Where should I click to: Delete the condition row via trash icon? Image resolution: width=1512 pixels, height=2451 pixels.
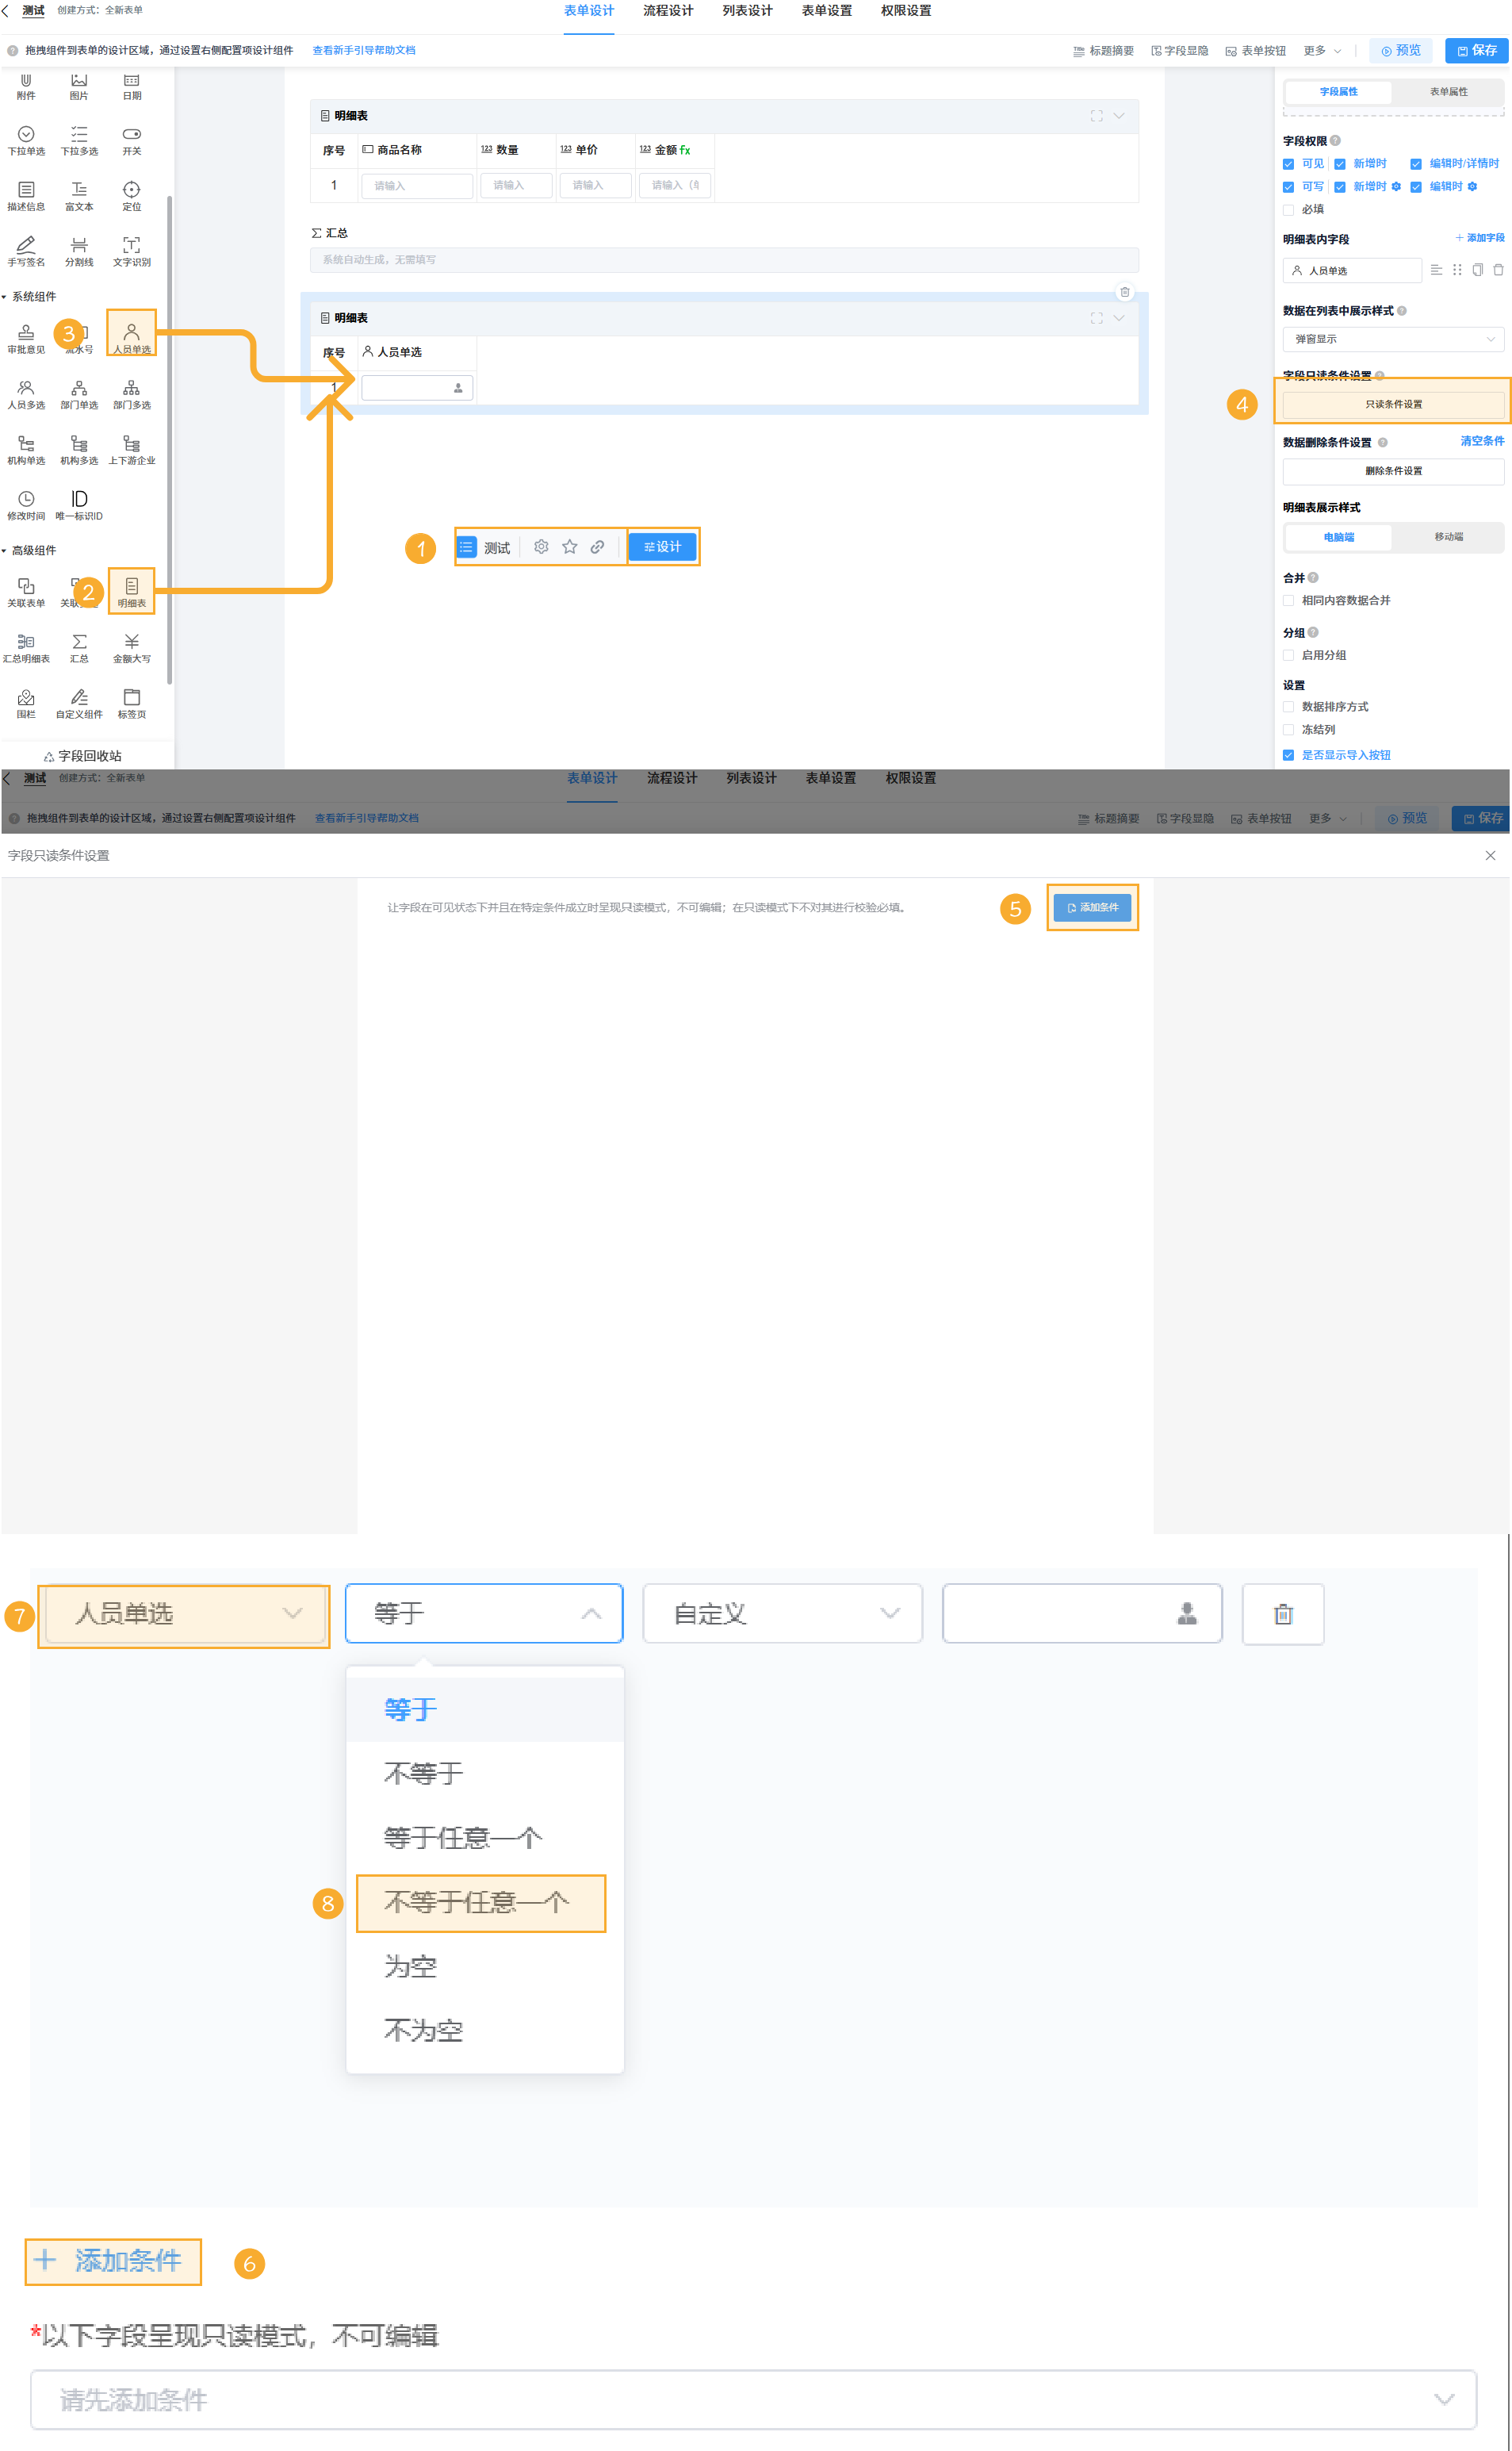(x=1283, y=1613)
